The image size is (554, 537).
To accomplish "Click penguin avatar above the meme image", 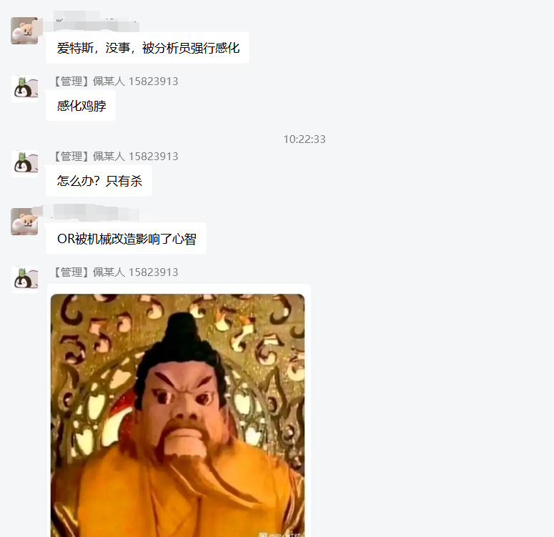I will click(24, 280).
